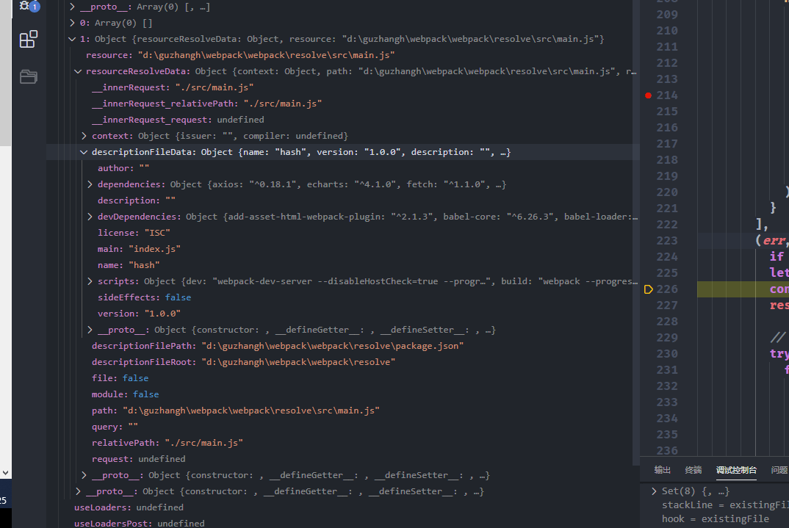Switch to the 输出 panel tab
This screenshot has width=789, height=528.
[662, 470]
